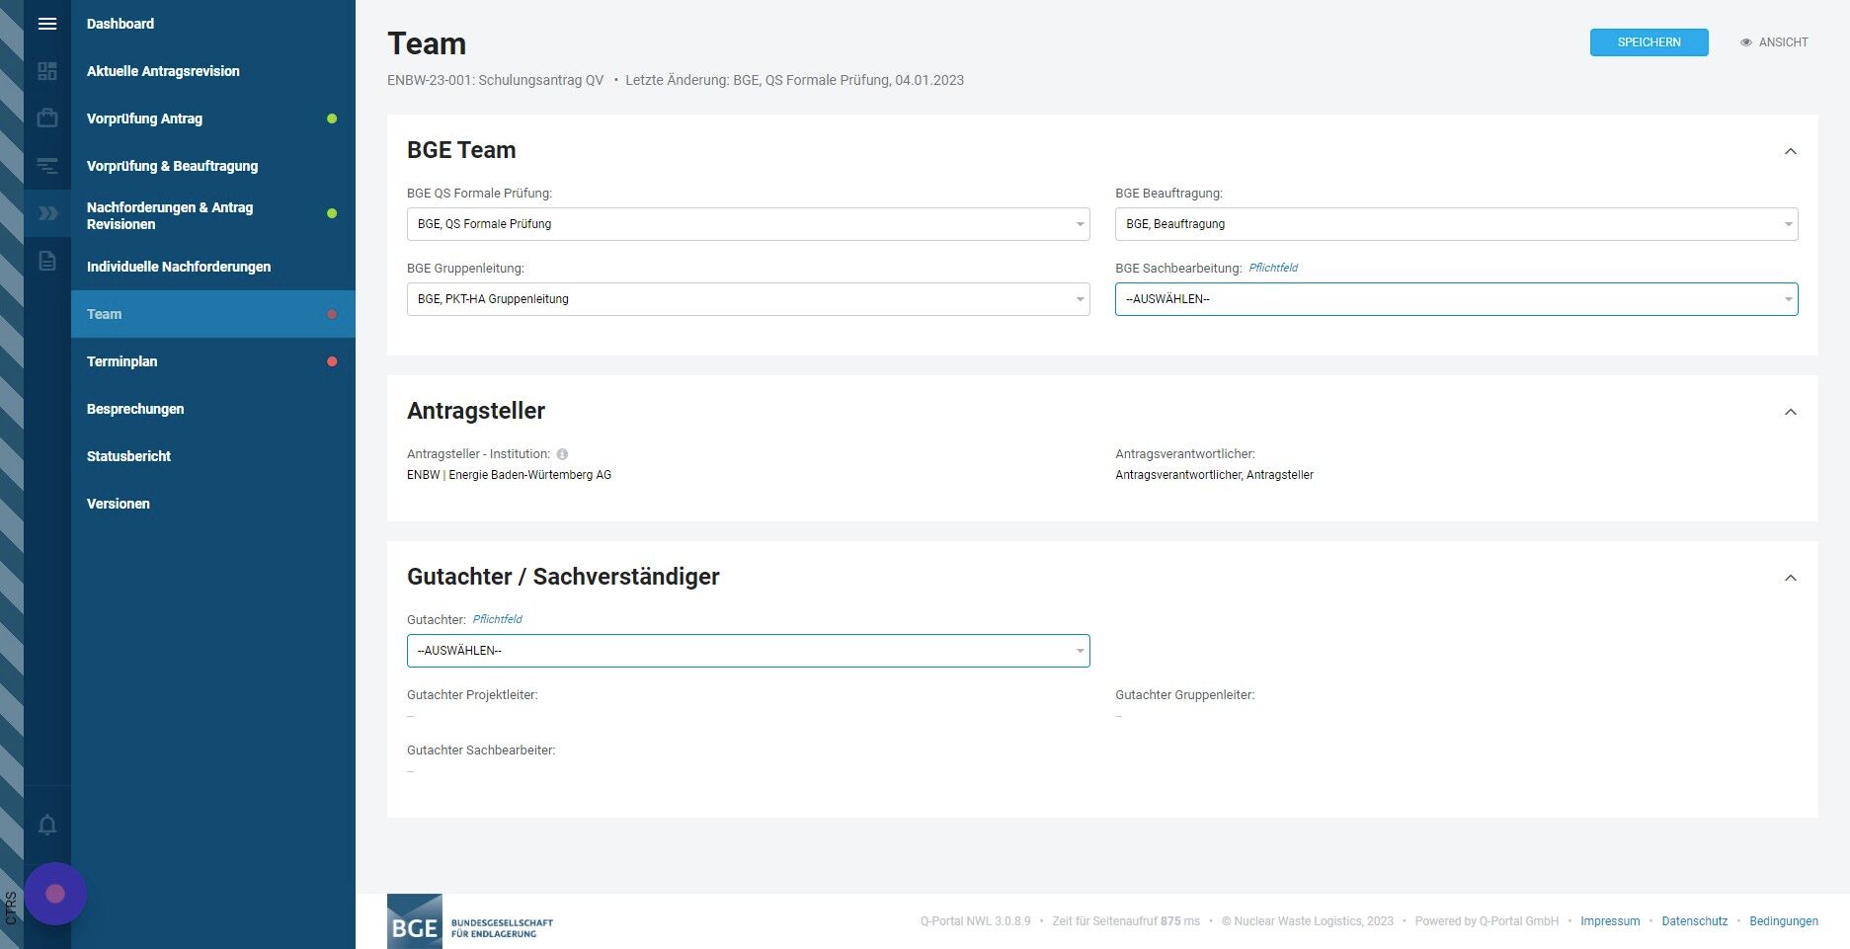This screenshot has width=1850, height=949.
Task: Click the document icon in sidebar
Action: tap(47, 262)
